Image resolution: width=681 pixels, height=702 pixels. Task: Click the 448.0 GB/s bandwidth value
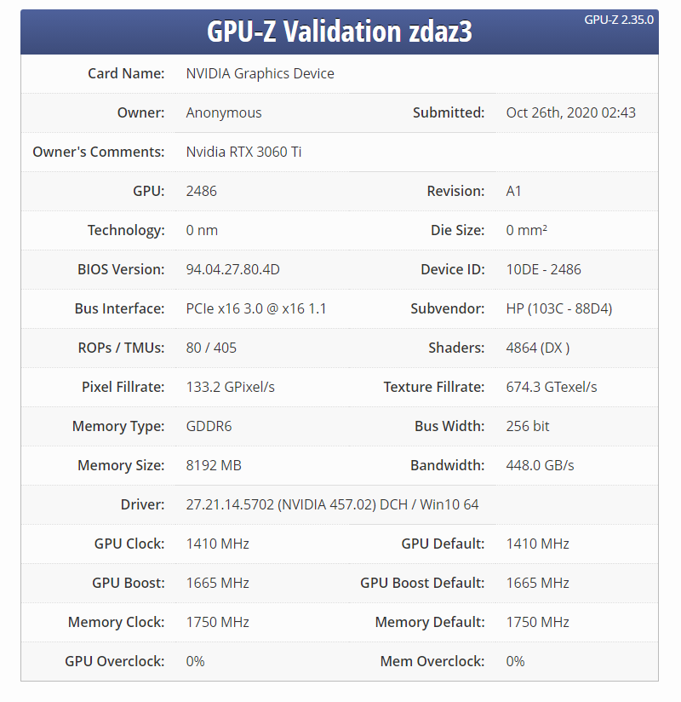(540, 465)
